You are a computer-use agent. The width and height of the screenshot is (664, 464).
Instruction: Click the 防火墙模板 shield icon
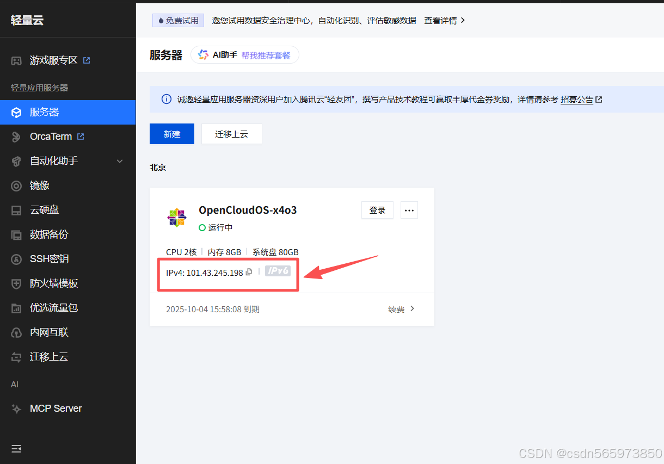tap(16, 283)
